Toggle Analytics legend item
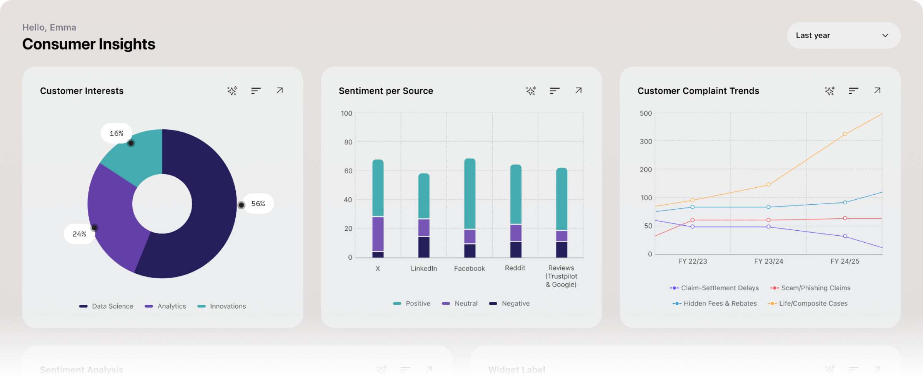Image resolution: width=923 pixels, height=377 pixels. pos(165,306)
